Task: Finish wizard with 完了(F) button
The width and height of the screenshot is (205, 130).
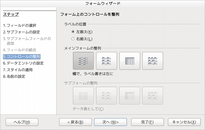Action: pos(148,122)
